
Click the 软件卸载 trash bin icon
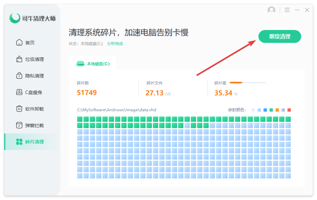pyautogui.click(x=19, y=109)
